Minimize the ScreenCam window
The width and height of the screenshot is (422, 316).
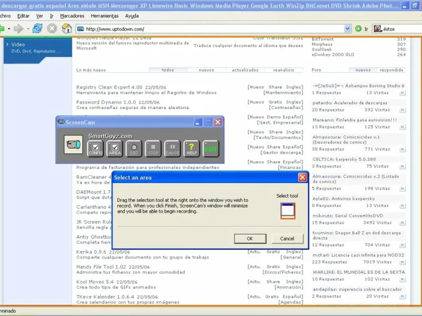(x=198, y=123)
